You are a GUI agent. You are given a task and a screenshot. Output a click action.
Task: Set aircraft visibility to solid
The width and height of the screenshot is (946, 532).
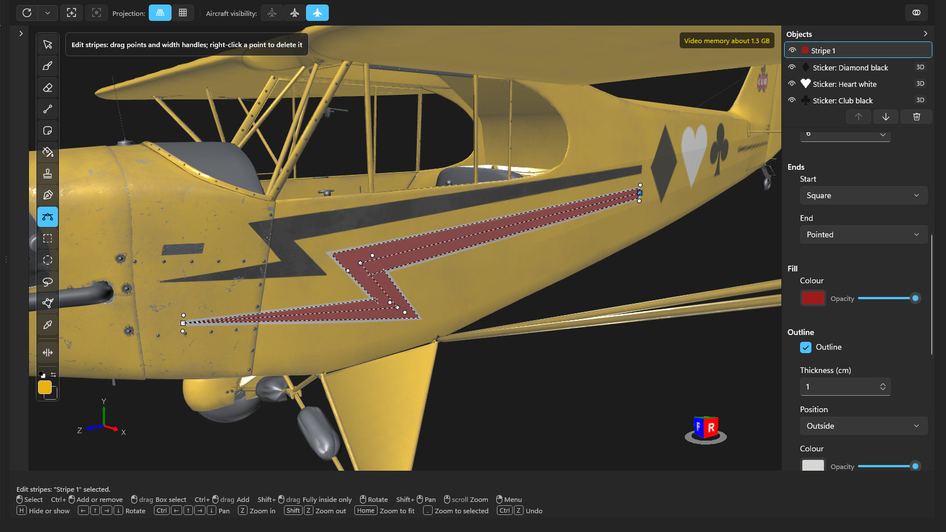pos(317,12)
